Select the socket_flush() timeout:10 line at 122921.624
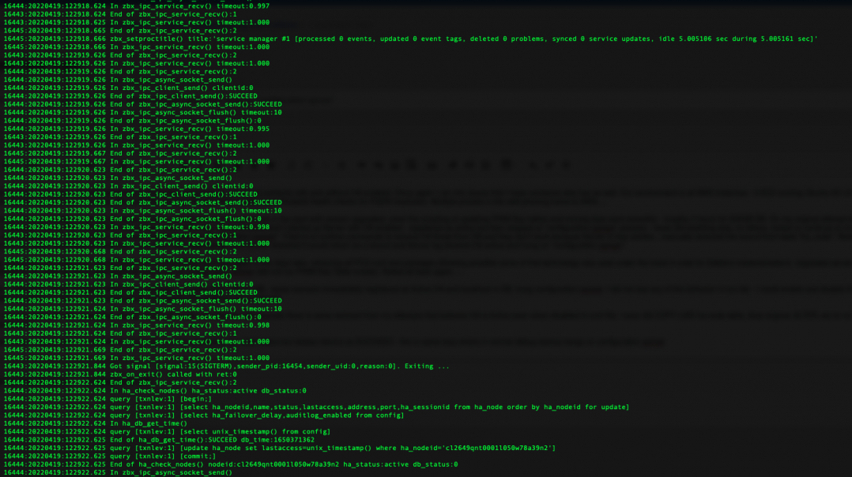852x477 pixels. coord(142,309)
